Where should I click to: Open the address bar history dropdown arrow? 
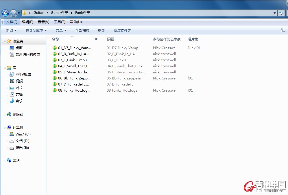(x=274, y=13)
